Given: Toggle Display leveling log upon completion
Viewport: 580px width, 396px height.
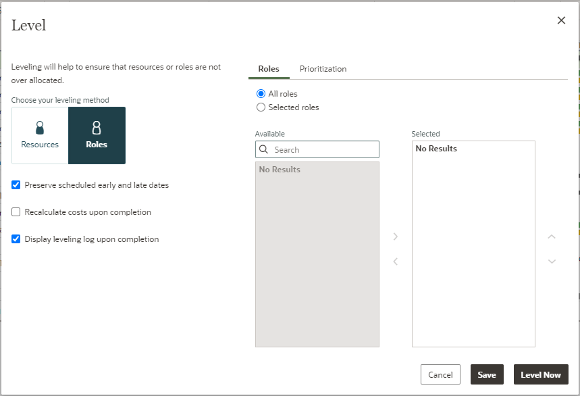Looking at the screenshot, I should coord(16,239).
